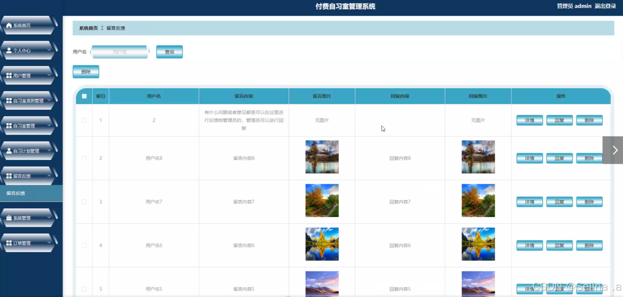Click the home icon beside 系统首页

pos(9,25)
